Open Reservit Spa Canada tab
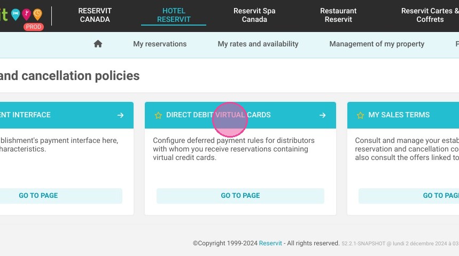This screenshot has height=256, width=459. (254, 15)
